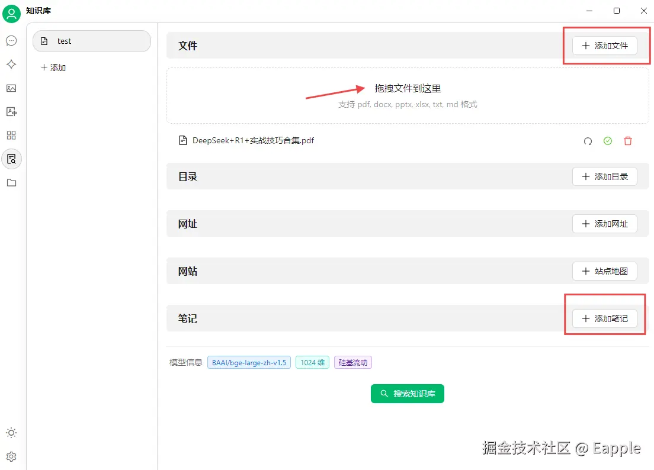Select the knowledge base sidebar icon

[11, 159]
